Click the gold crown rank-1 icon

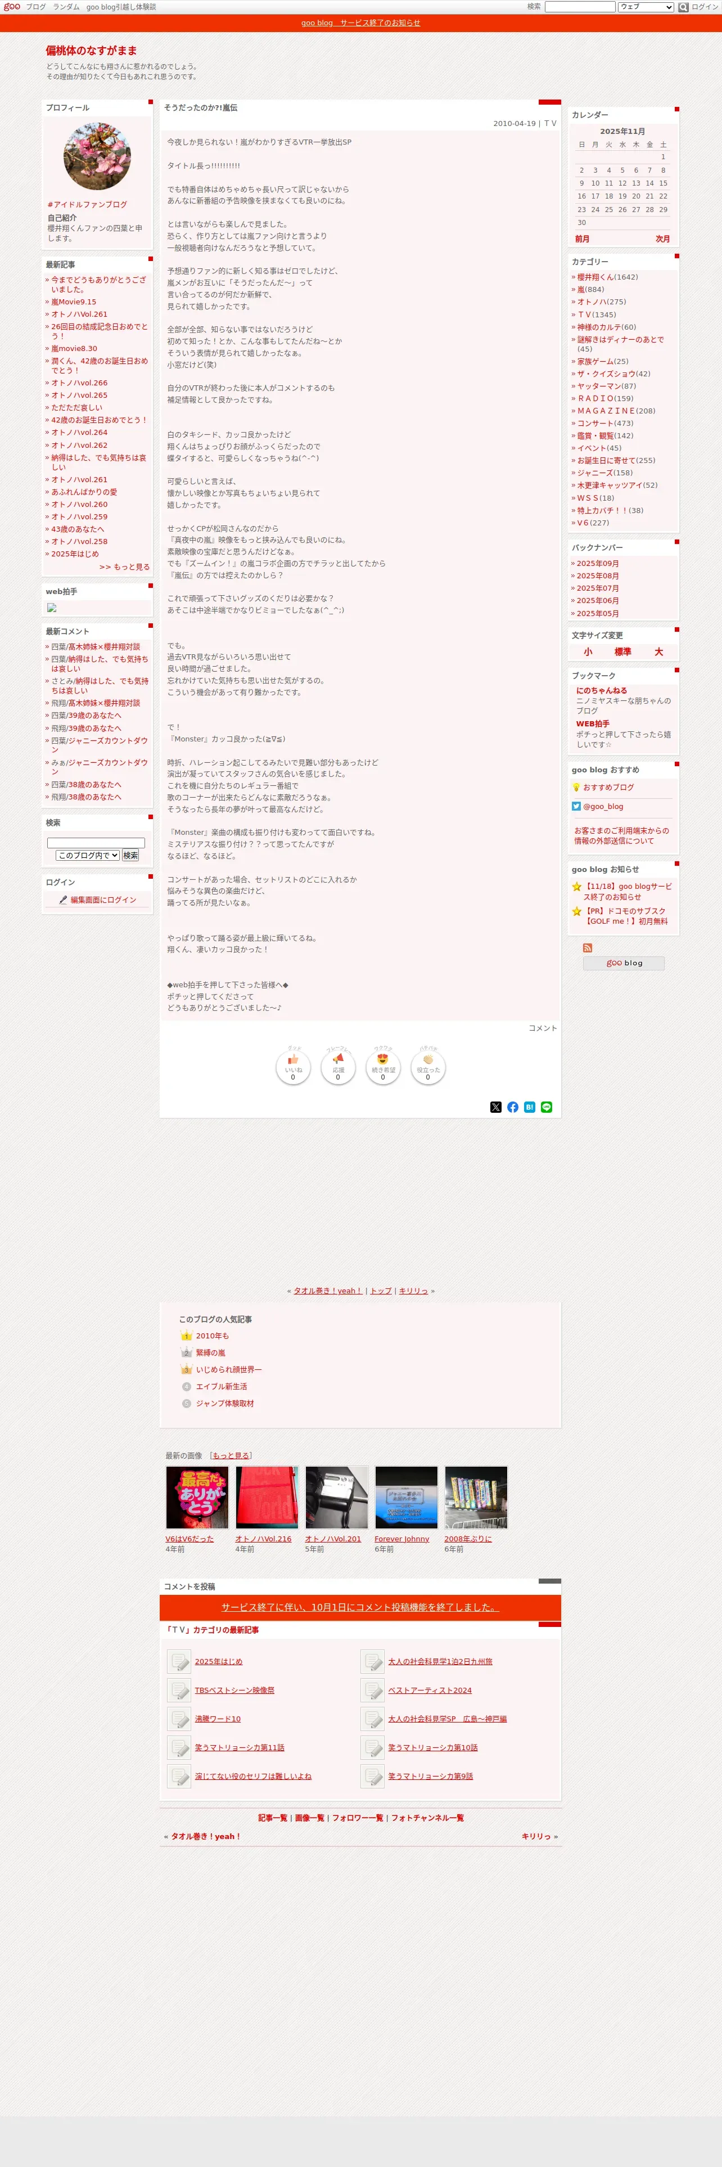(187, 1336)
